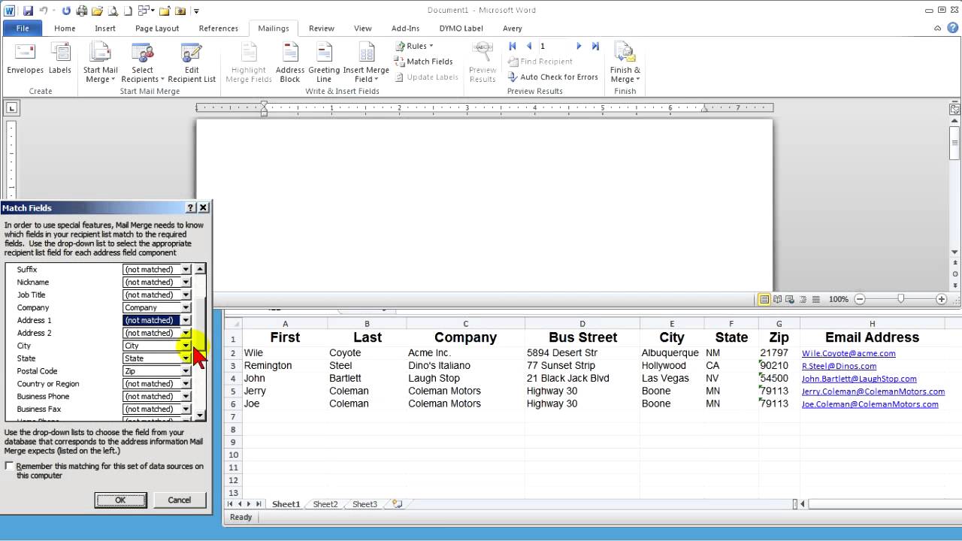Screen dimensions: 962x541
Task: Click Preview Results icon
Action: [x=483, y=62]
